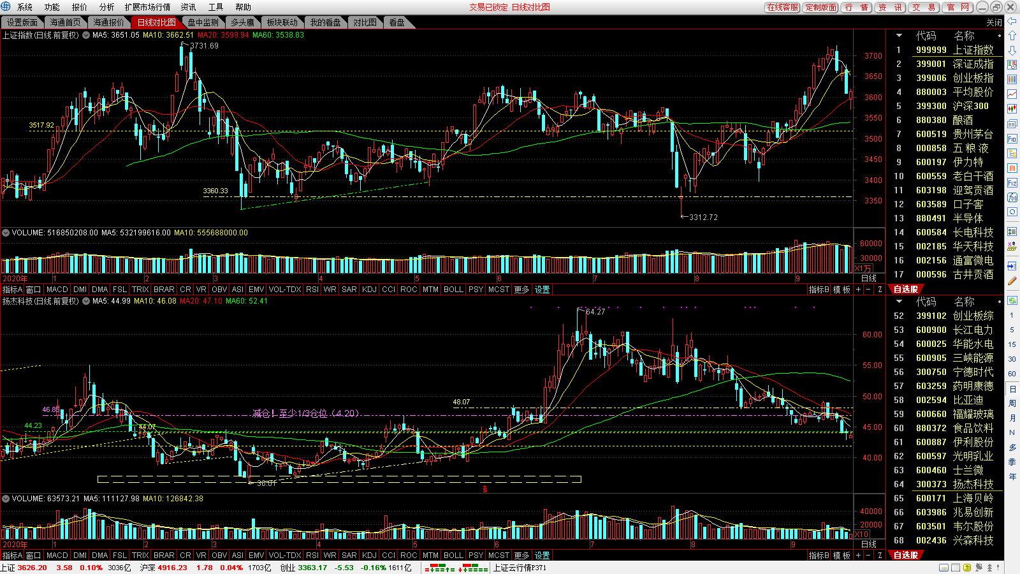Click the green refresh icon in right sidebar
Screen dimensions: 1020x574
coord(1012,300)
